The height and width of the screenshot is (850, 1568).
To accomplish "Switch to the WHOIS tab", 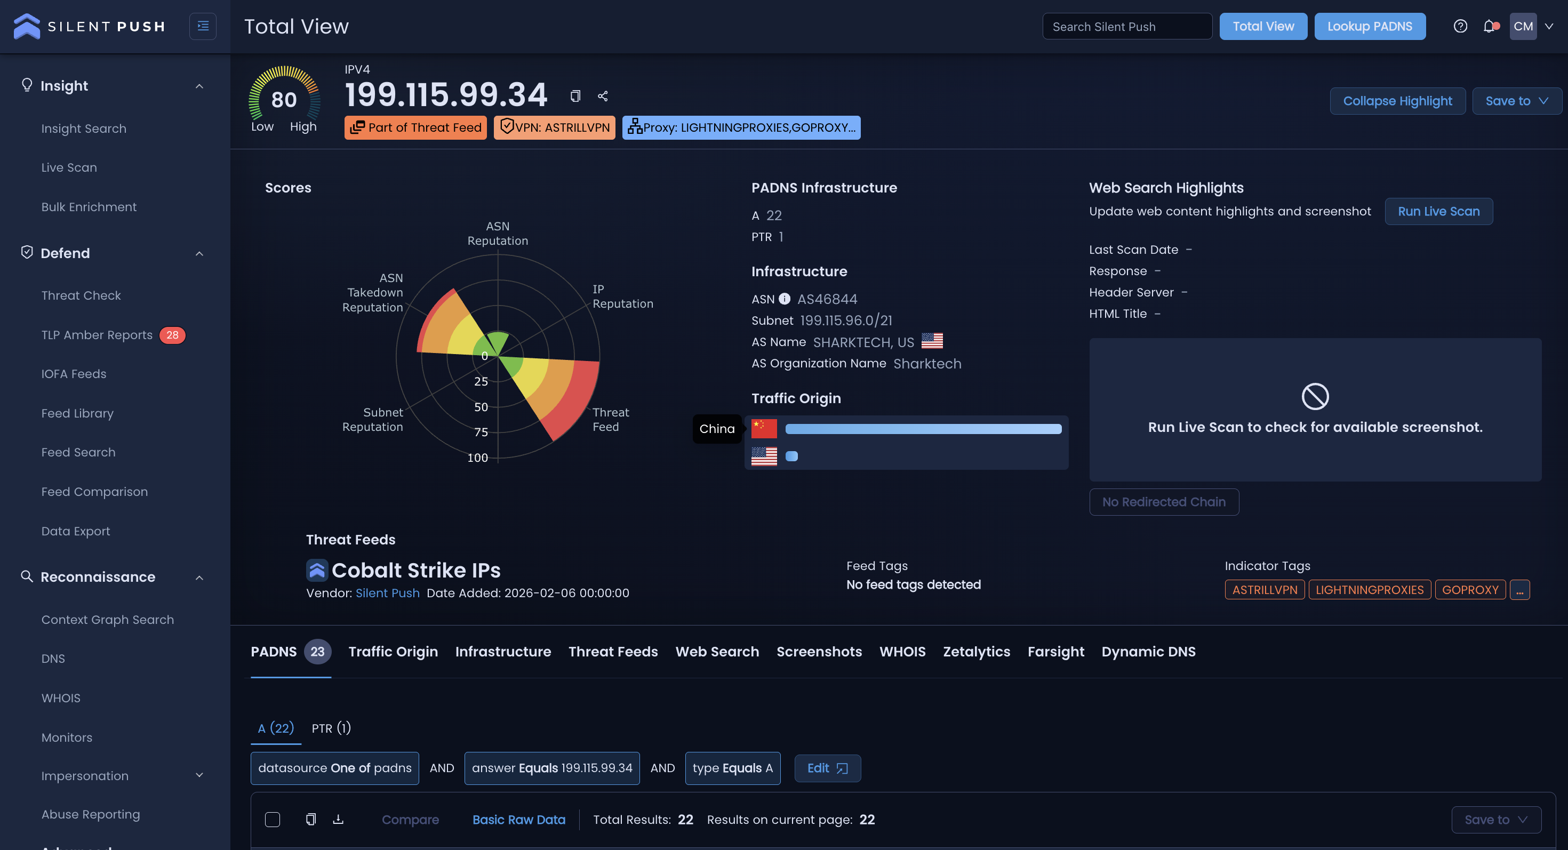I will (902, 652).
